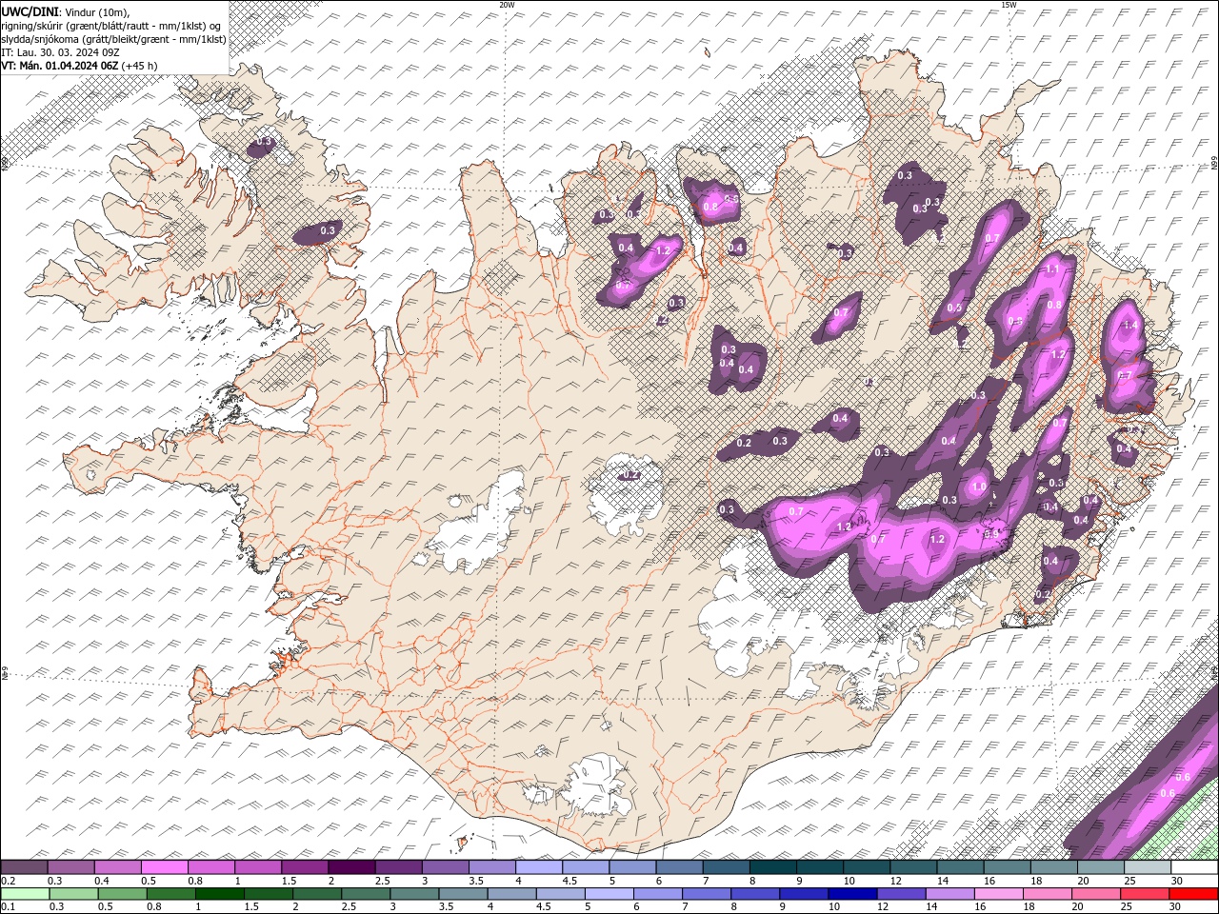The height and width of the screenshot is (914, 1219).
Task: Click the 1.4 snowfall value on the east coast
Action: (x=1130, y=326)
